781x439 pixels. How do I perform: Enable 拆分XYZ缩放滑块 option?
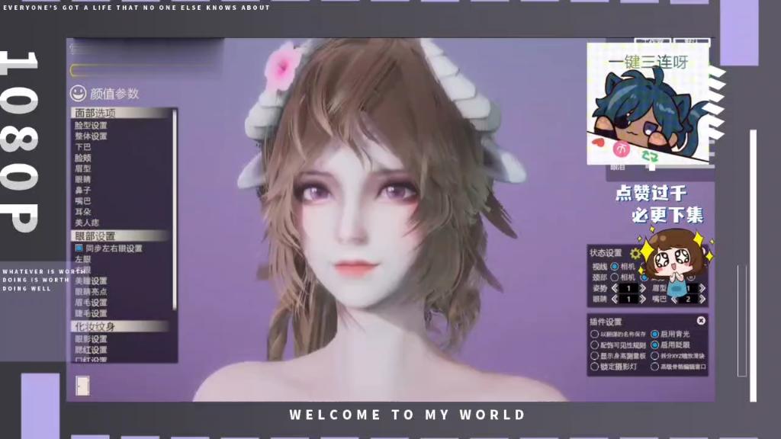[x=655, y=356]
